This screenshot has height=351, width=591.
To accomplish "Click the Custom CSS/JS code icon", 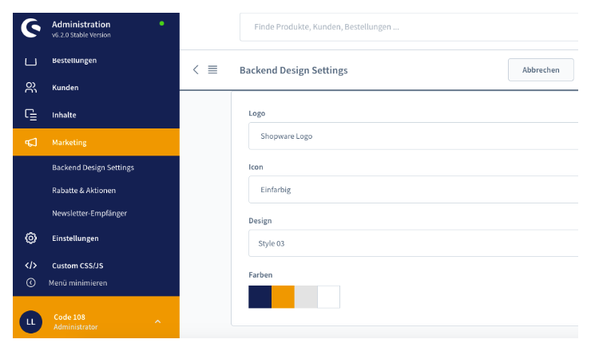I will click(x=31, y=266).
